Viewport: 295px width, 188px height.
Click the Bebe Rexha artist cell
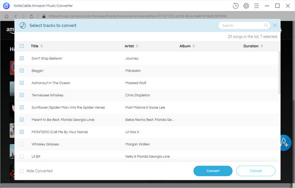coord(150,119)
